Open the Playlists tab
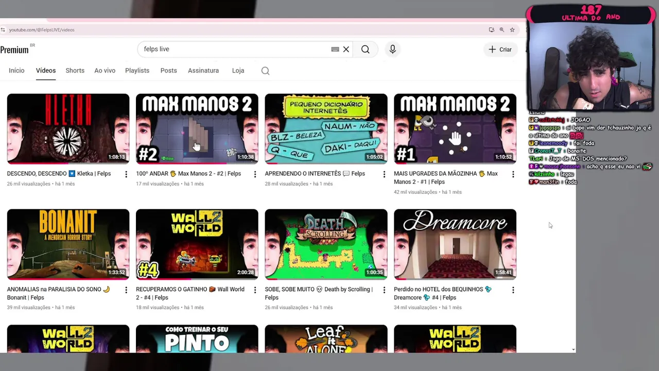Image resolution: width=659 pixels, height=371 pixels. 137,71
